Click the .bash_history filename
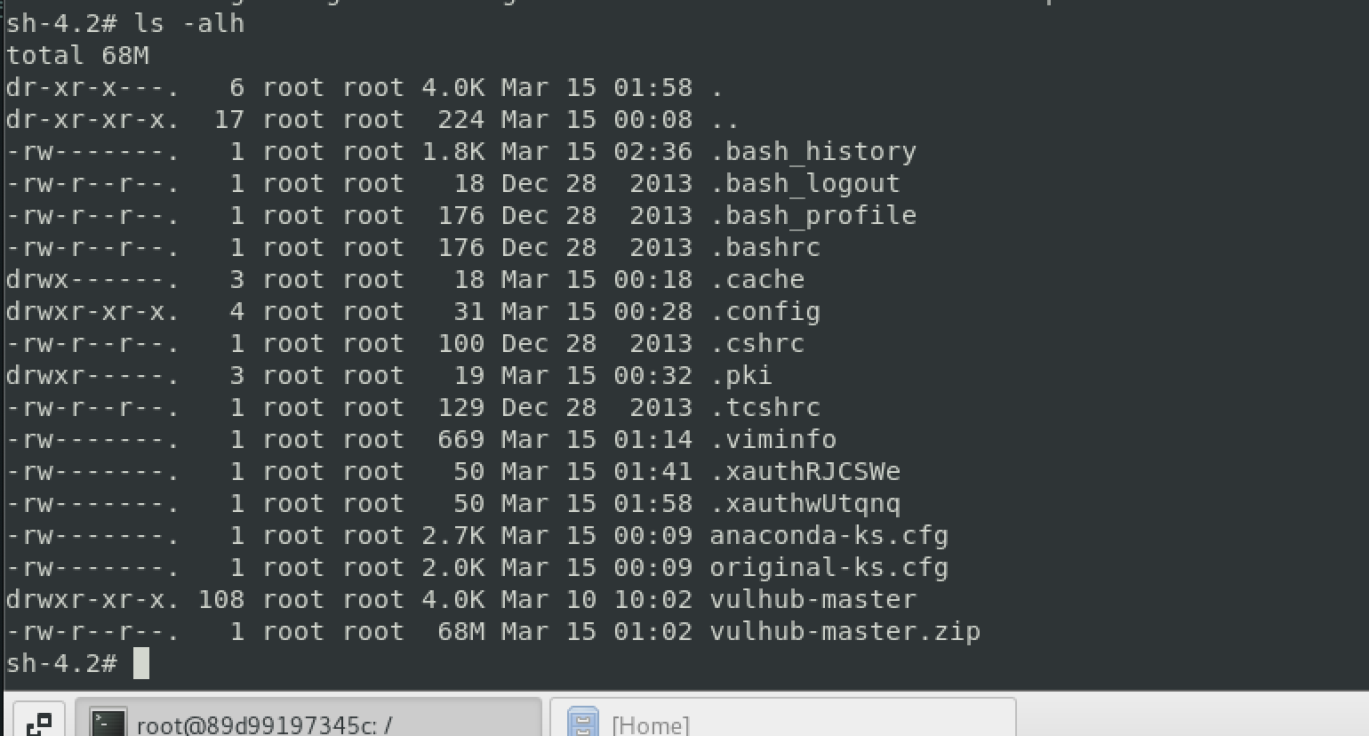 [x=813, y=151]
